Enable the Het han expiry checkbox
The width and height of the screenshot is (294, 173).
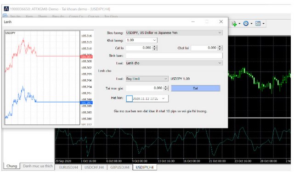pos(129,98)
